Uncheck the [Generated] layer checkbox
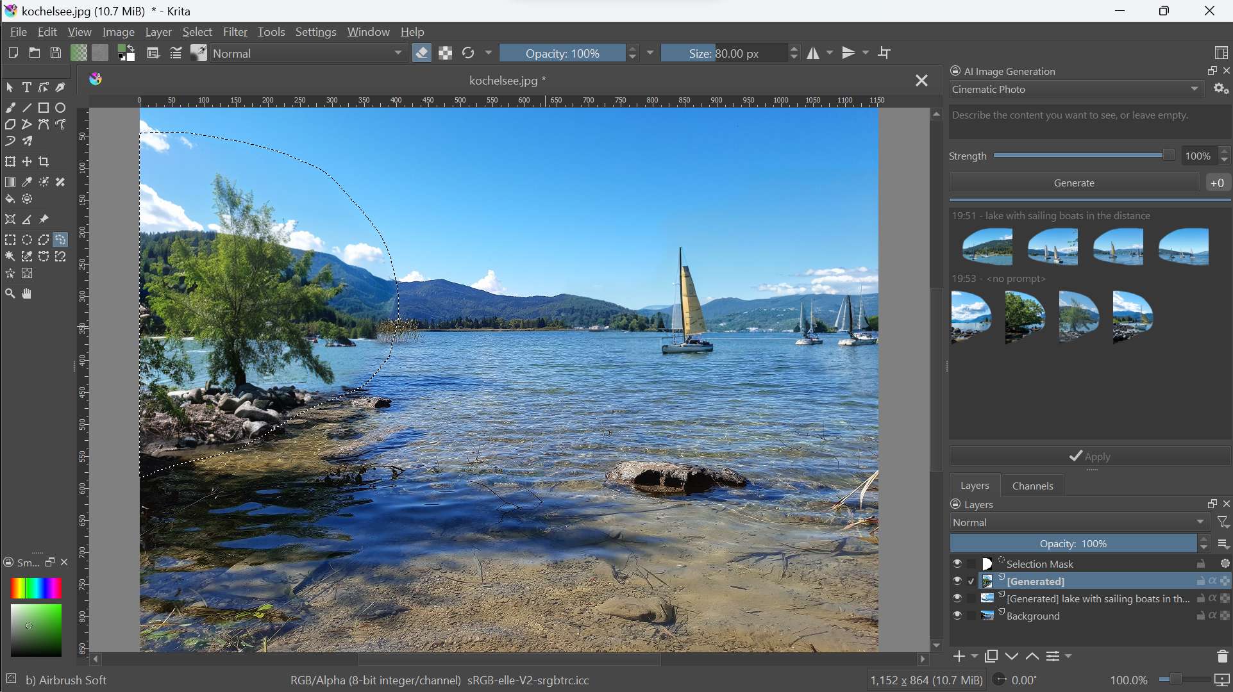Image resolution: width=1233 pixels, height=692 pixels. tap(971, 581)
